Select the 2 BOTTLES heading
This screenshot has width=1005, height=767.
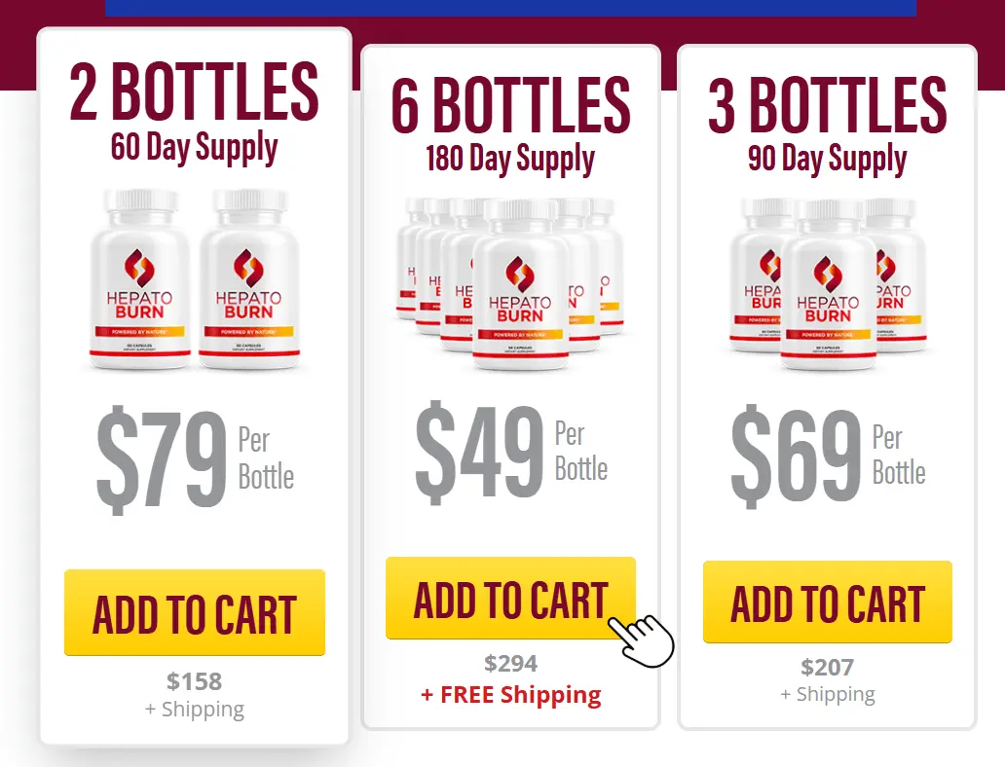194,91
